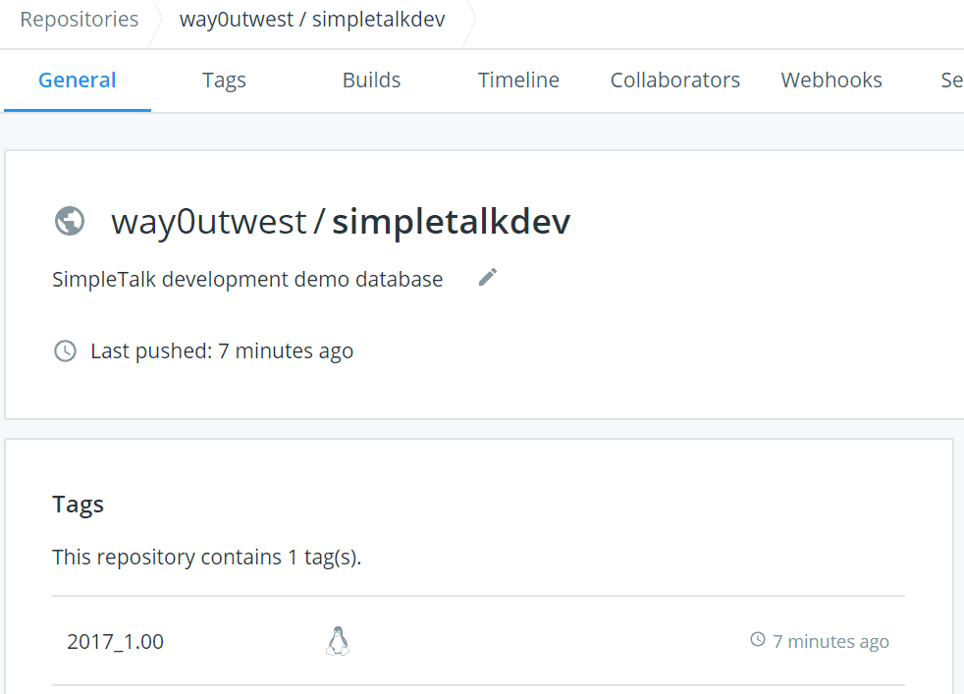Switch to the General tab
The image size is (964, 694).
pos(78,80)
